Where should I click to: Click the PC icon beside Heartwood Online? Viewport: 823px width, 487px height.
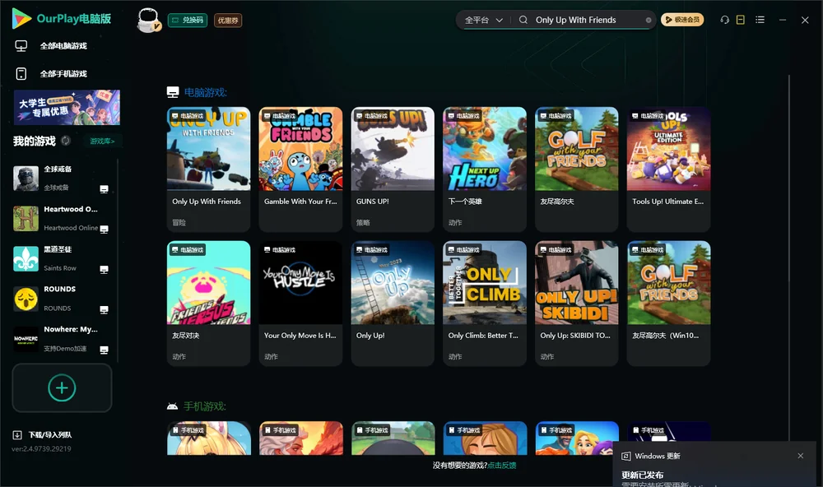pyautogui.click(x=104, y=229)
